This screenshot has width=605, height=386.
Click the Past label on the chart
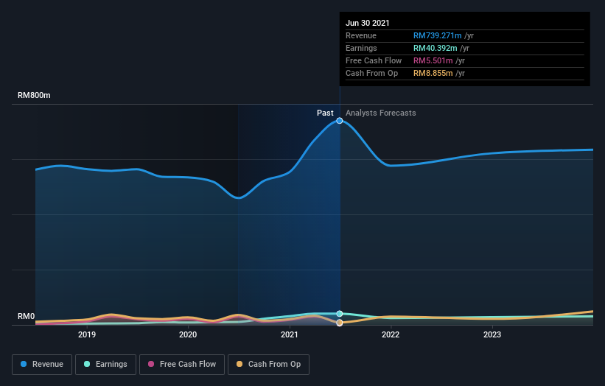pyautogui.click(x=325, y=113)
